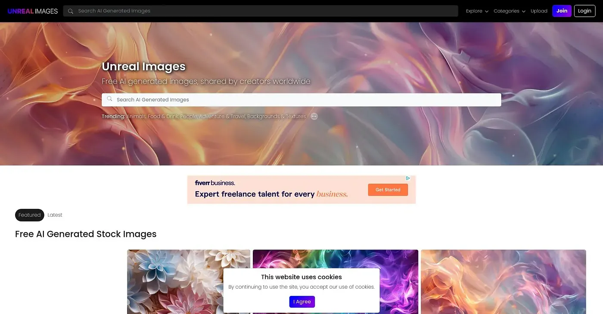
Task: Open the trending Adventure & Travel category
Action: 222,116
